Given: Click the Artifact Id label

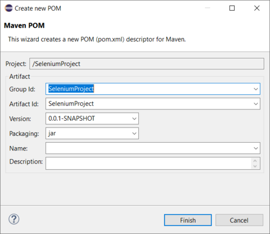Looking at the screenshot, I should point(24,104).
